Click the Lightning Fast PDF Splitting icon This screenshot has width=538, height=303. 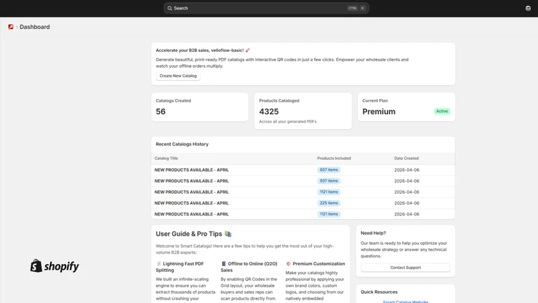pyautogui.click(x=159, y=264)
